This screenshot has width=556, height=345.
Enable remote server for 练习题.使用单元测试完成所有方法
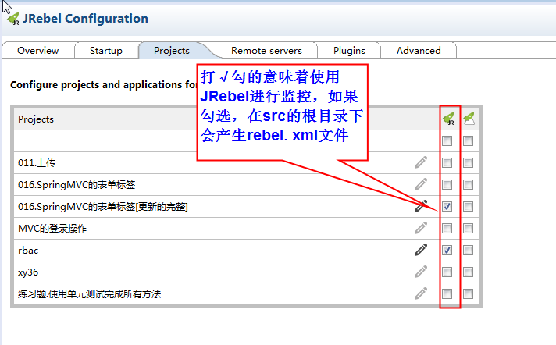[468, 293]
